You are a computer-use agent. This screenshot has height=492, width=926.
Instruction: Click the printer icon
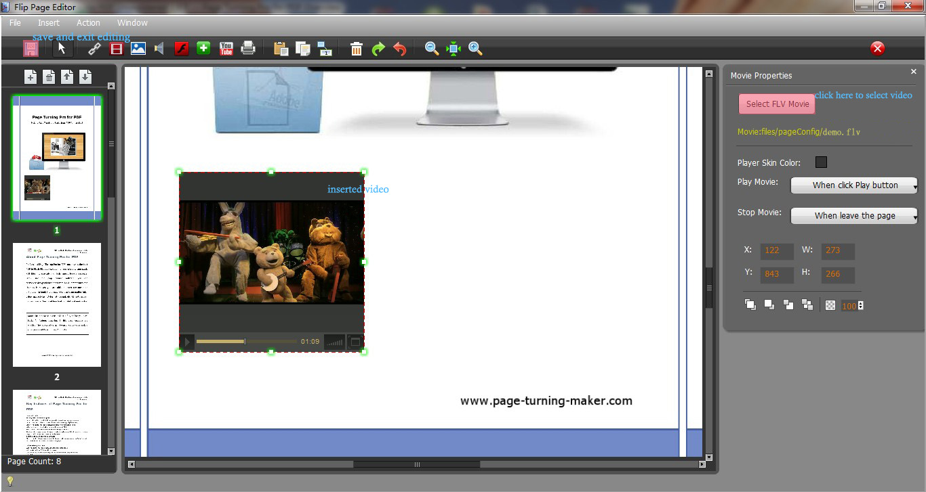pos(248,48)
